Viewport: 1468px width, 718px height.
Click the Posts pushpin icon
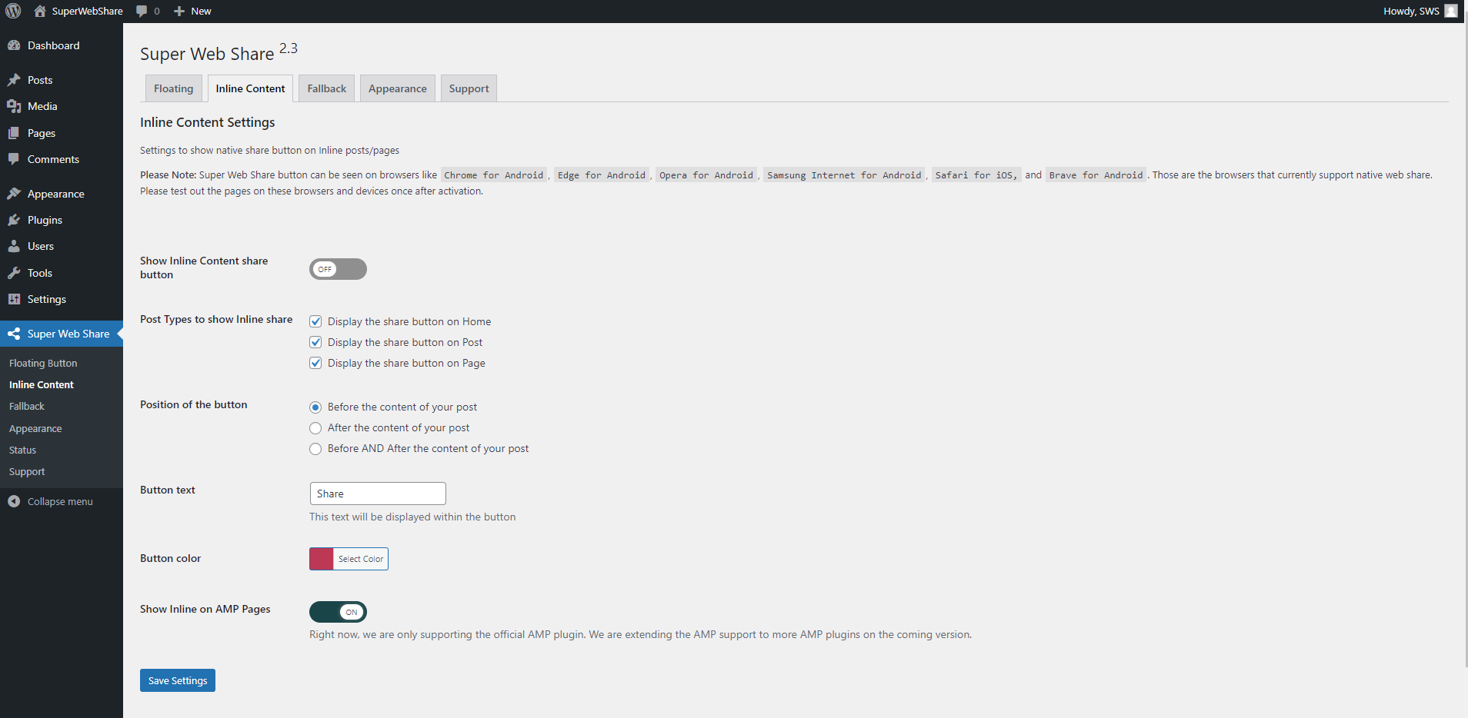pyautogui.click(x=14, y=80)
